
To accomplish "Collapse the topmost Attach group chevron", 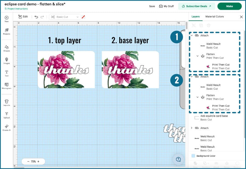I will click(x=192, y=35).
